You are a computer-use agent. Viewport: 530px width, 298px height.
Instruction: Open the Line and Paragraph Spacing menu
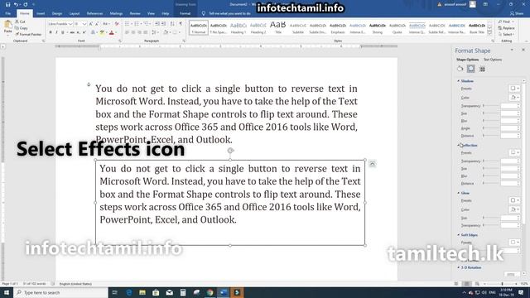(x=155, y=32)
